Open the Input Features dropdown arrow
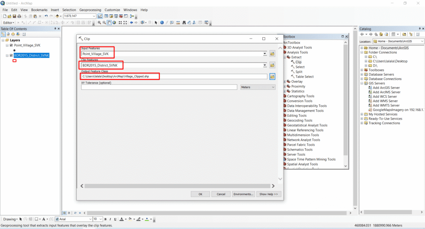 (265, 54)
